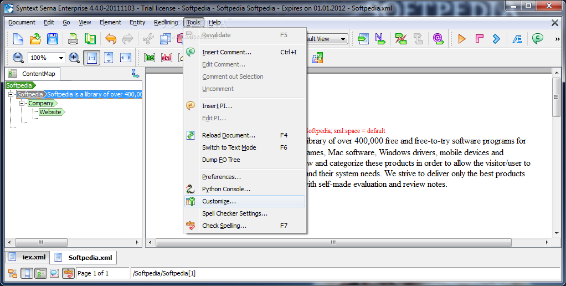Open the Default View dropdown
566x286 pixels.
[343, 39]
